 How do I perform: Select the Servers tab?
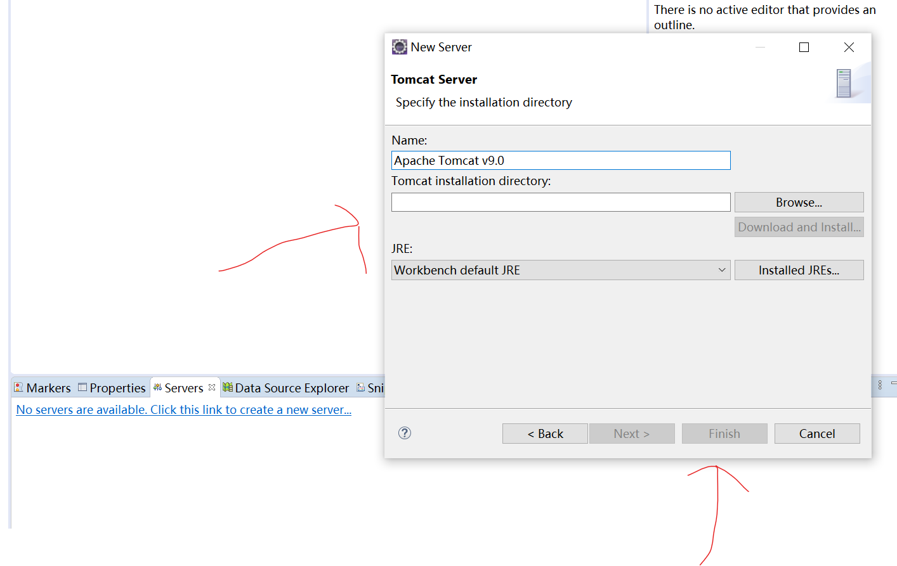184,388
